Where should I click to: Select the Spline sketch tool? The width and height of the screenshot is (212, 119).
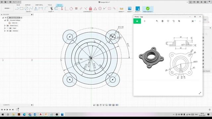tap(31, 9)
